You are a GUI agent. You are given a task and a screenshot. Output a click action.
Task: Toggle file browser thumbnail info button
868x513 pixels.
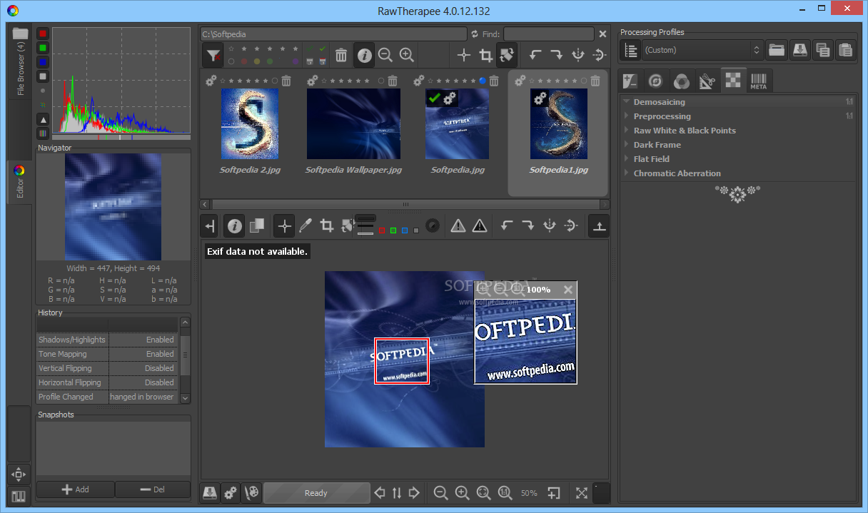tap(364, 55)
